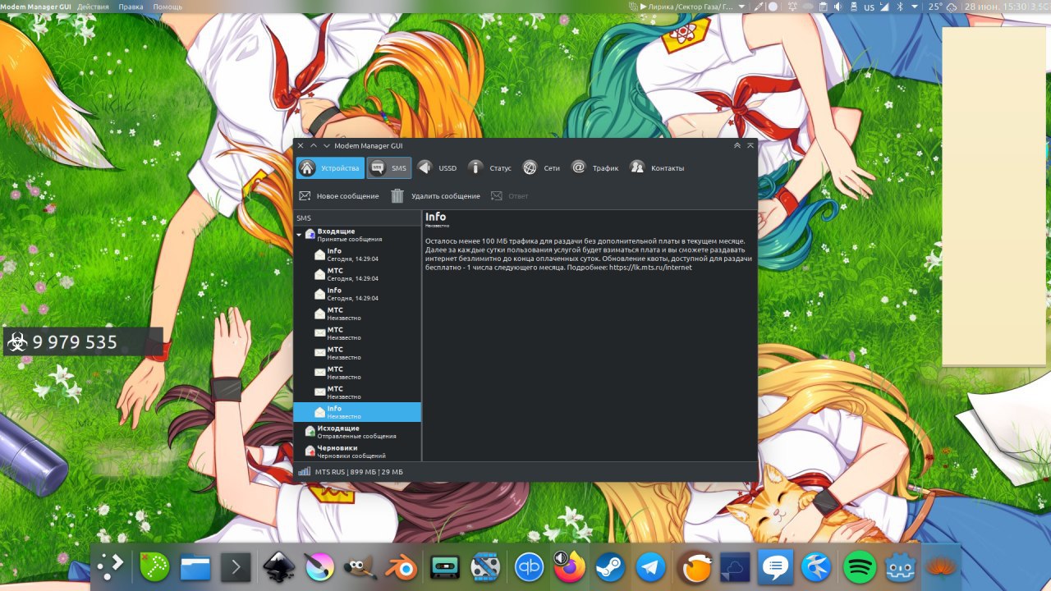Open the Правка menu
The image size is (1051, 591).
(x=131, y=7)
